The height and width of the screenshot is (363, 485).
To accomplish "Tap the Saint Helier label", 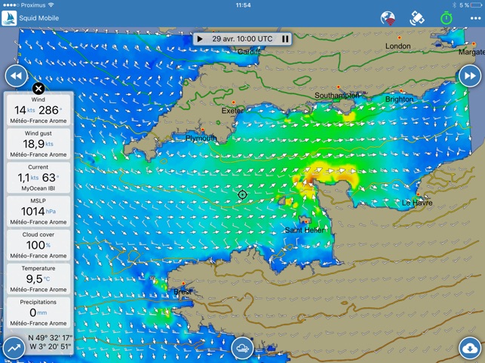I will (305, 230).
